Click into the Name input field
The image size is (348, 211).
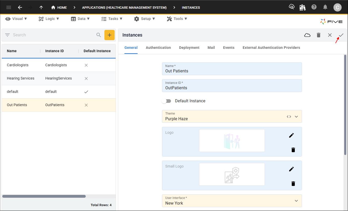pos(232,69)
